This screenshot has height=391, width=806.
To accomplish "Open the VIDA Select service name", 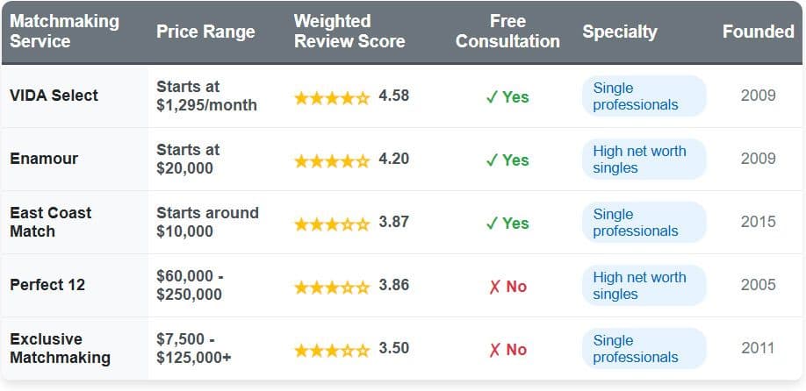I will (54, 96).
